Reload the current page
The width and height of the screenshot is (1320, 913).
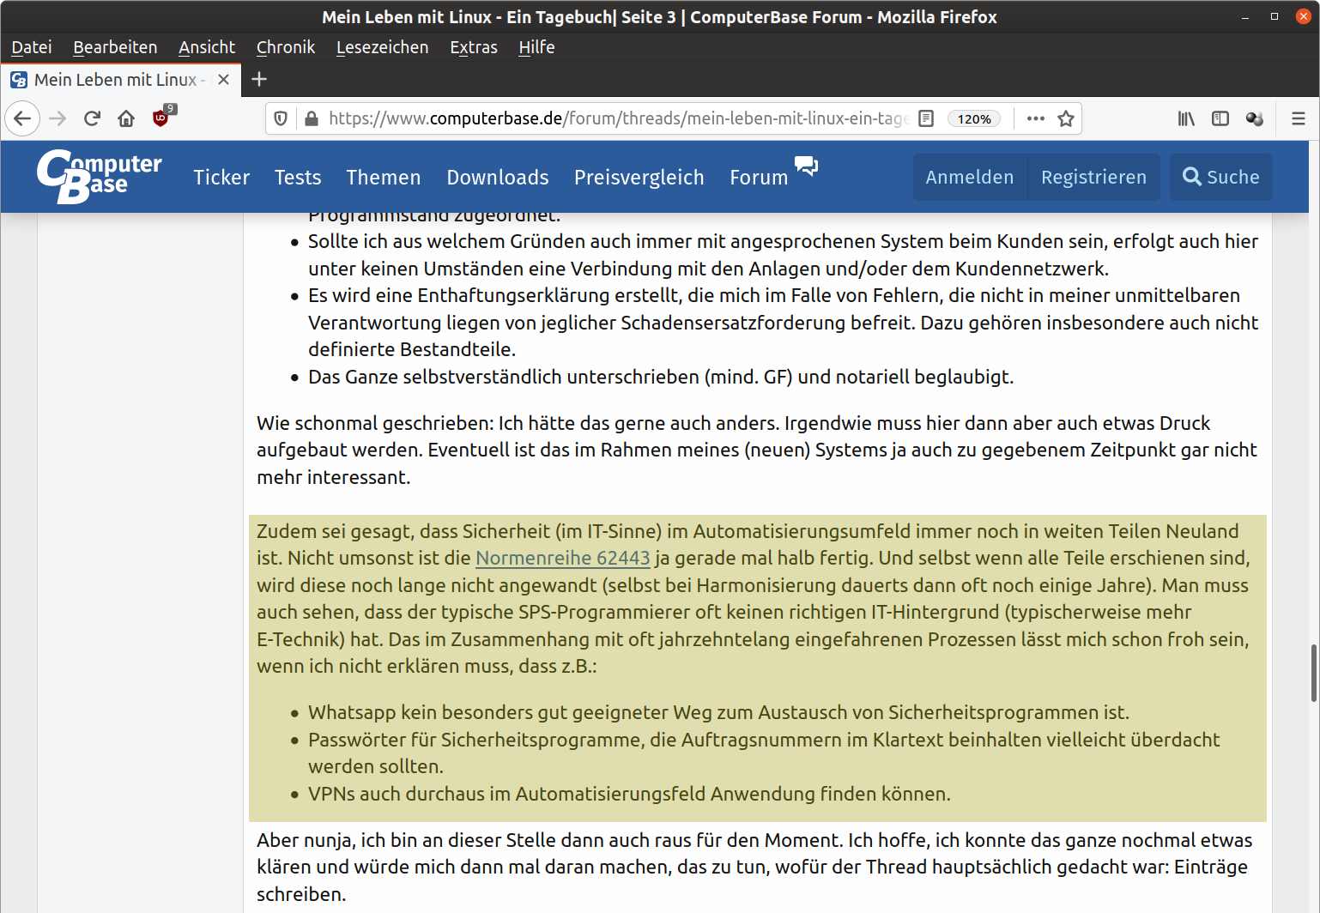(x=92, y=118)
